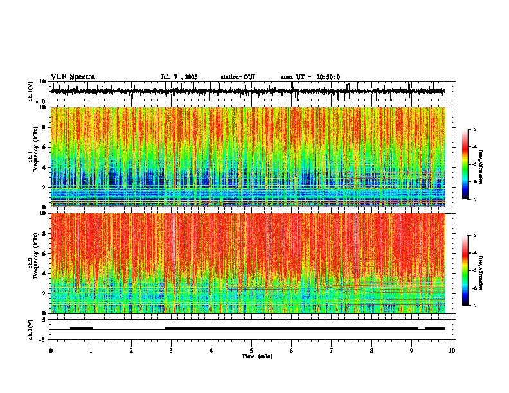Click the 'start UT = 20:50:0' header text
This screenshot has height=393, width=509.
click(310, 77)
